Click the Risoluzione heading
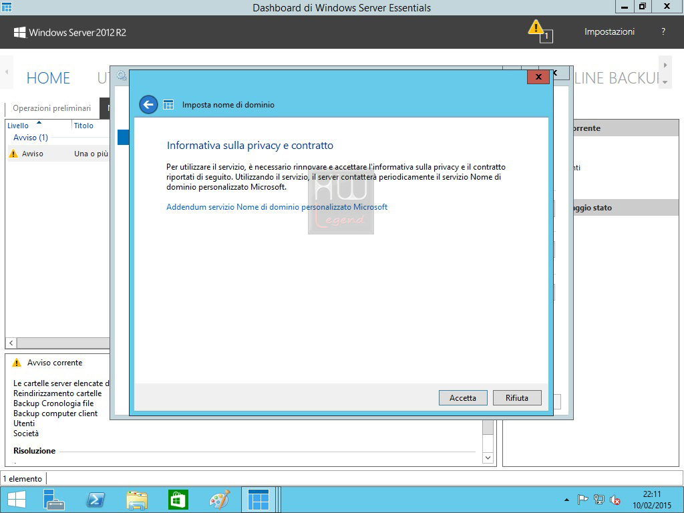This screenshot has width=684, height=513. (x=35, y=451)
